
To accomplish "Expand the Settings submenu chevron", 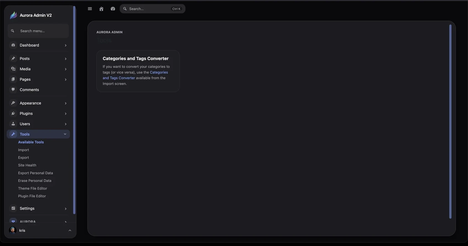I will 66,209.
